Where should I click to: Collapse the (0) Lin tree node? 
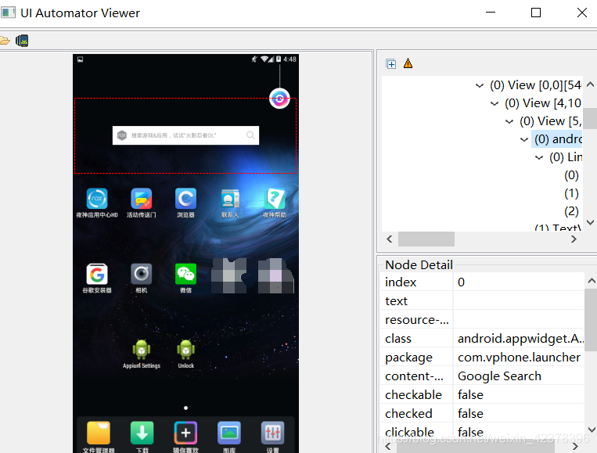click(x=539, y=157)
